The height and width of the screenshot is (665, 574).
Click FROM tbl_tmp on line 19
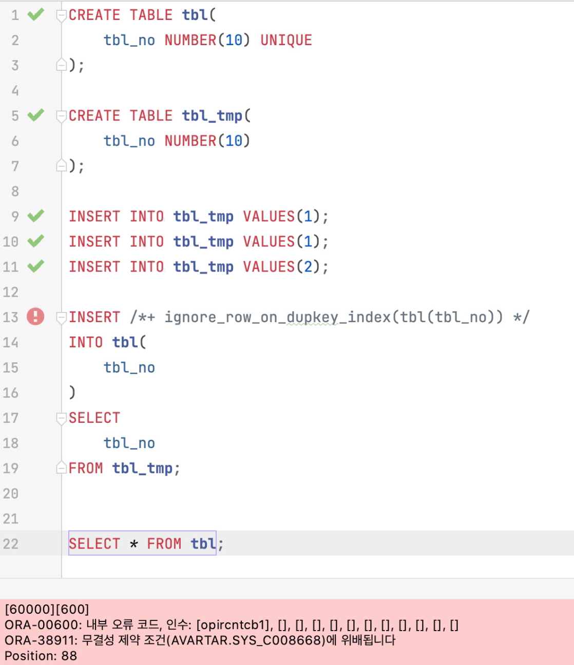click(x=121, y=468)
